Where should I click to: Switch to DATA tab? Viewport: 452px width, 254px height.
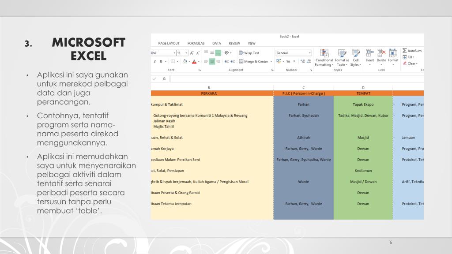pos(217,44)
